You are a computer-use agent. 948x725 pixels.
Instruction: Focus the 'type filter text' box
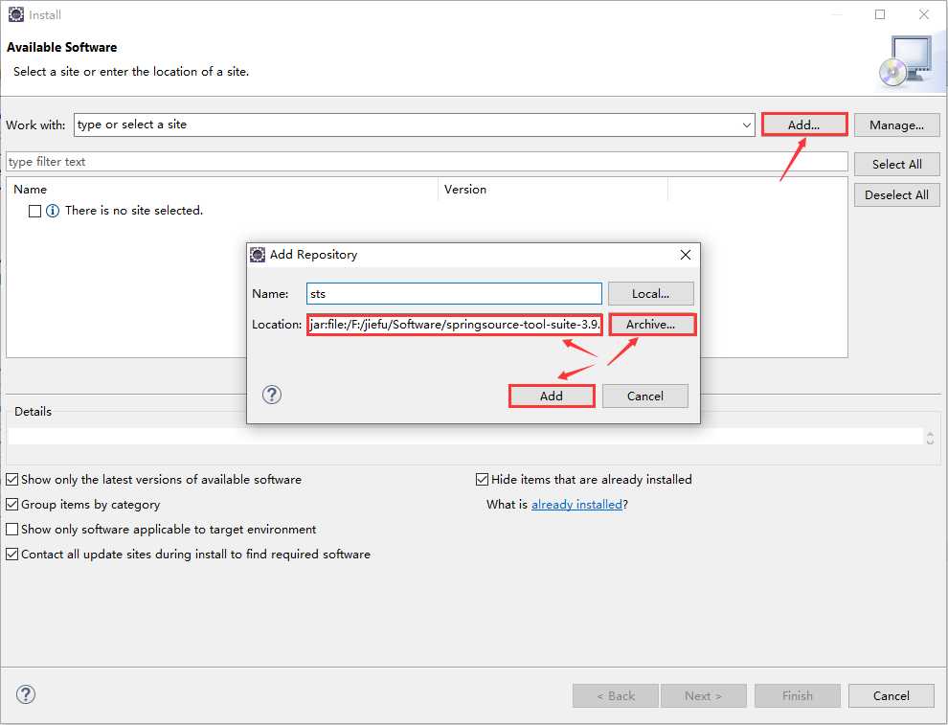pyautogui.click(x=427, y=162)
